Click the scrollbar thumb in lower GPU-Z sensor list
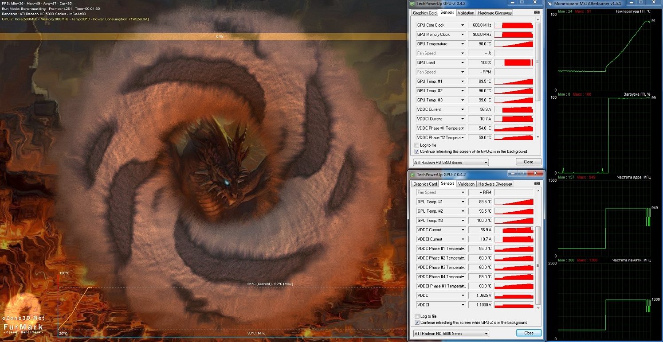This screenshot has width=663, height=342. tap(538, 265)
